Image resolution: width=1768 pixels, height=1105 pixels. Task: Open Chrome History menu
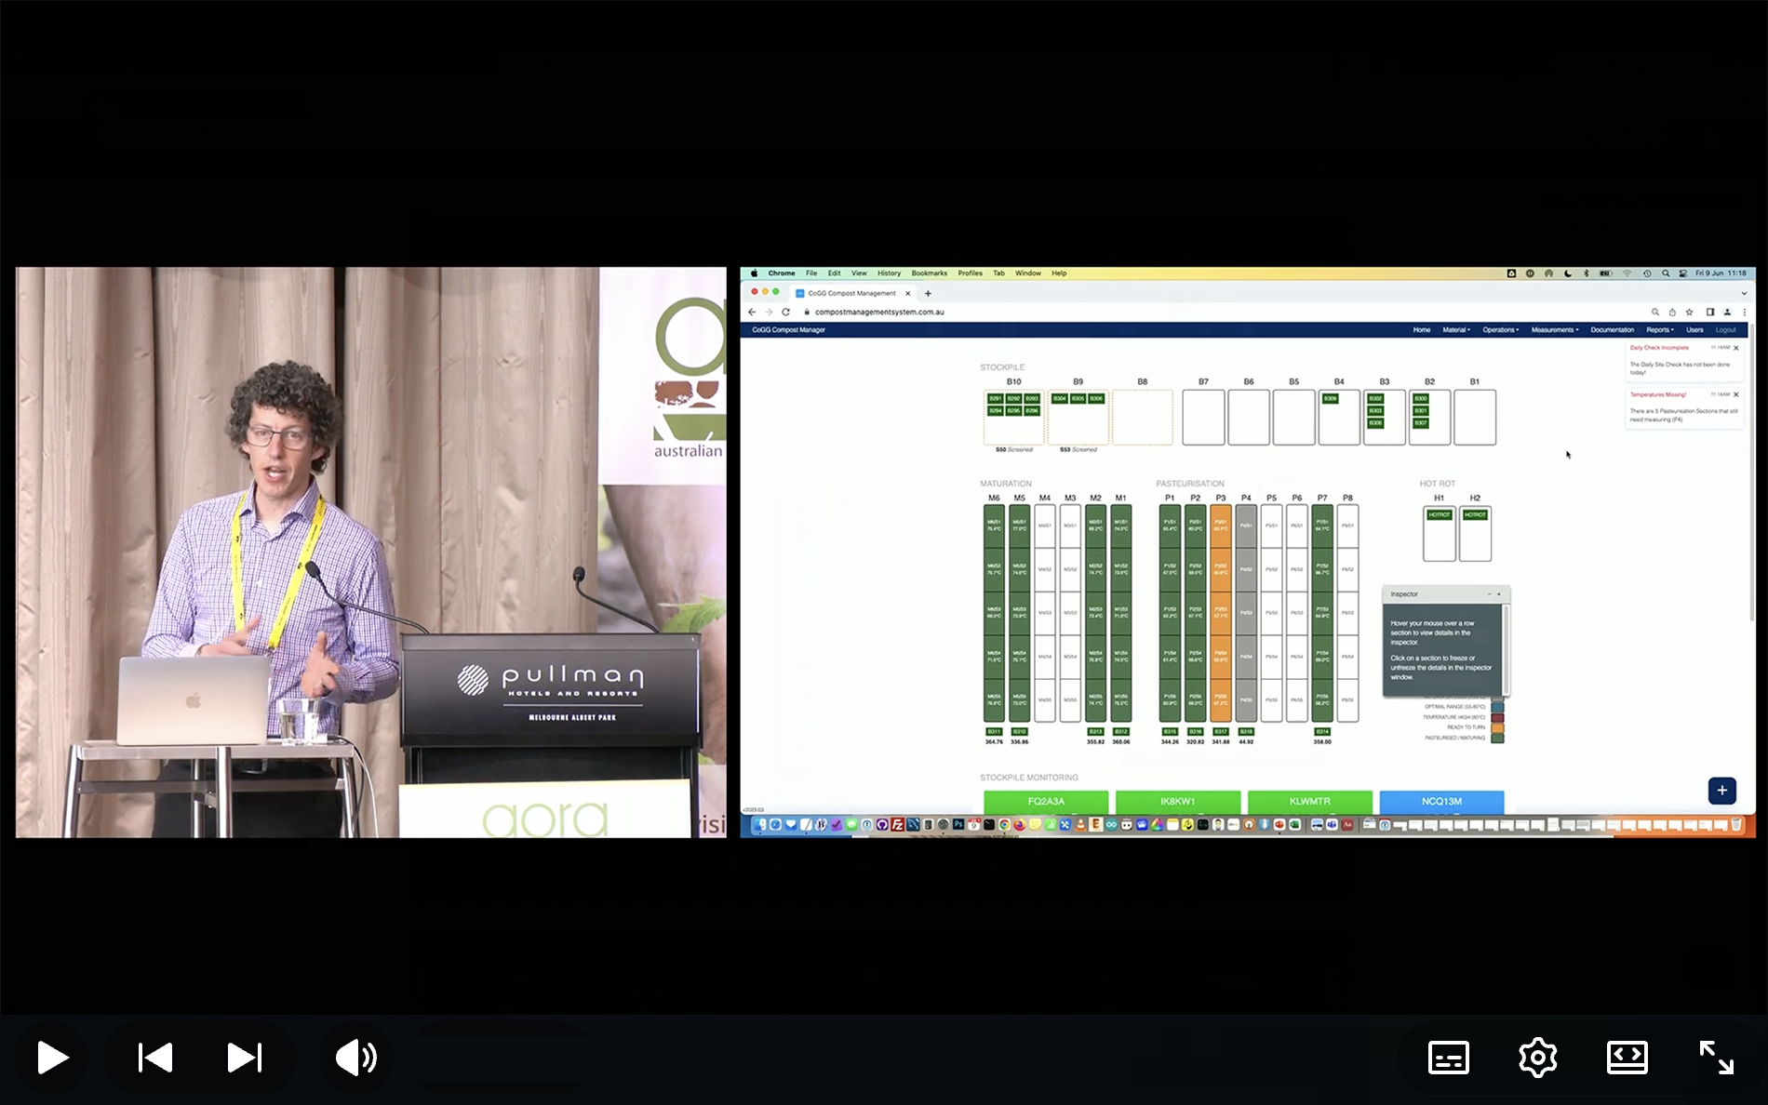889,273
